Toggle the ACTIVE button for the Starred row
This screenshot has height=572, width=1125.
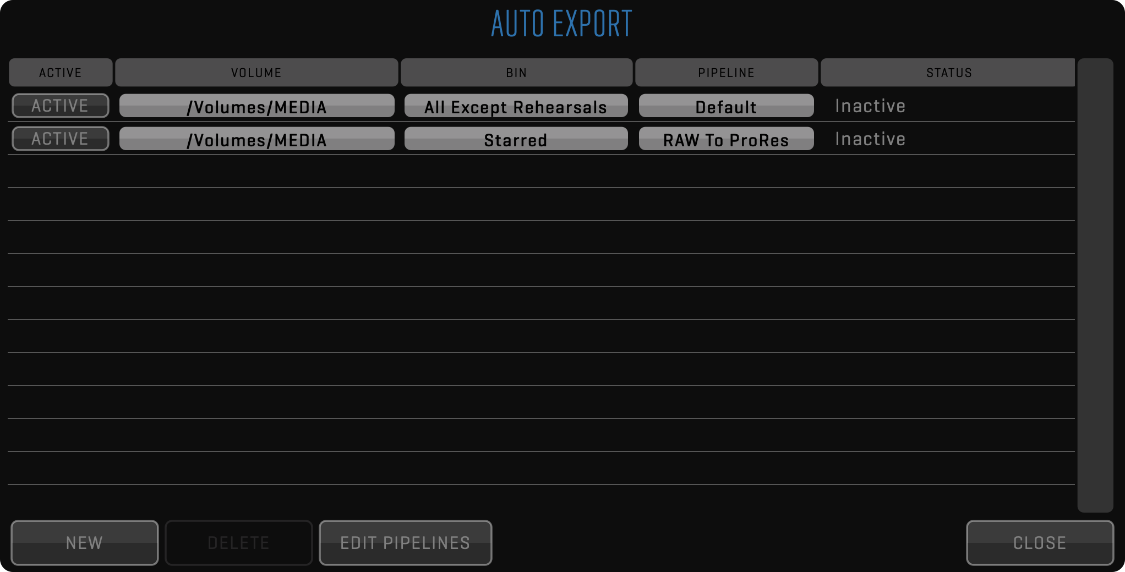(x=61, y=139)
